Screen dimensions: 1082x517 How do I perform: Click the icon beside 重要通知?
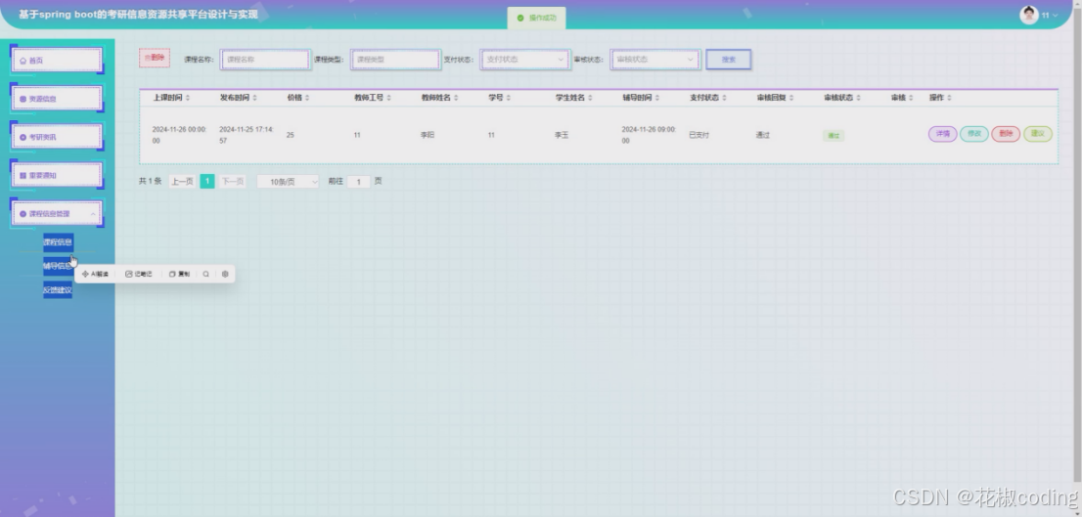(x=23, y=176)
